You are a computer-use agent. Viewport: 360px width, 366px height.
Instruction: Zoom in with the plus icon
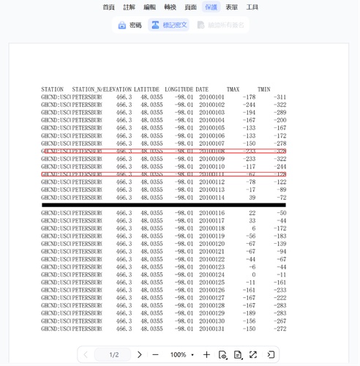click(206, 354)
